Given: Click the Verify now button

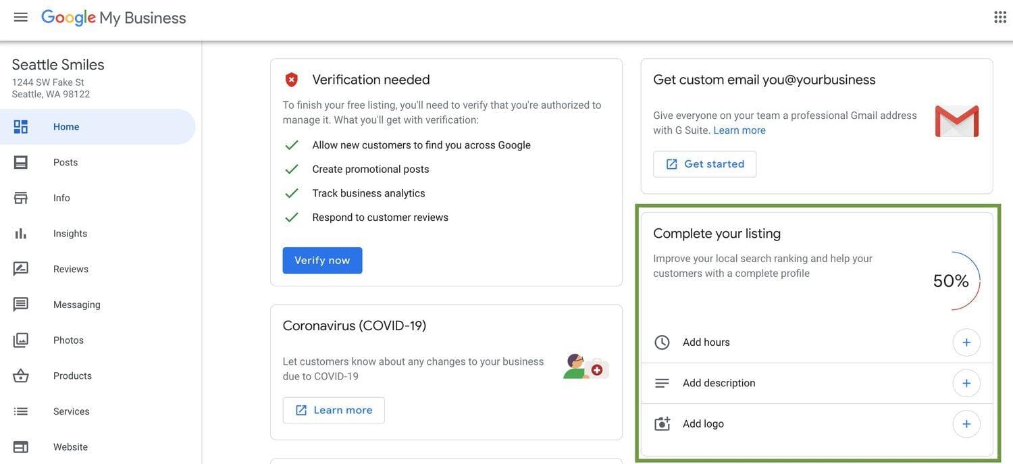Looking at the screenshot, I should 322,261.
